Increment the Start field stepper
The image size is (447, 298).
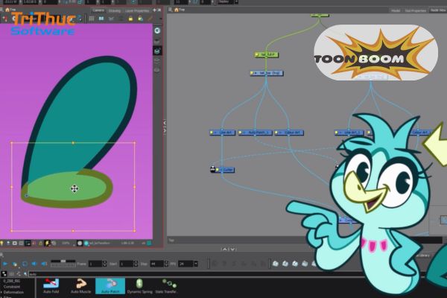pos(136,262)
